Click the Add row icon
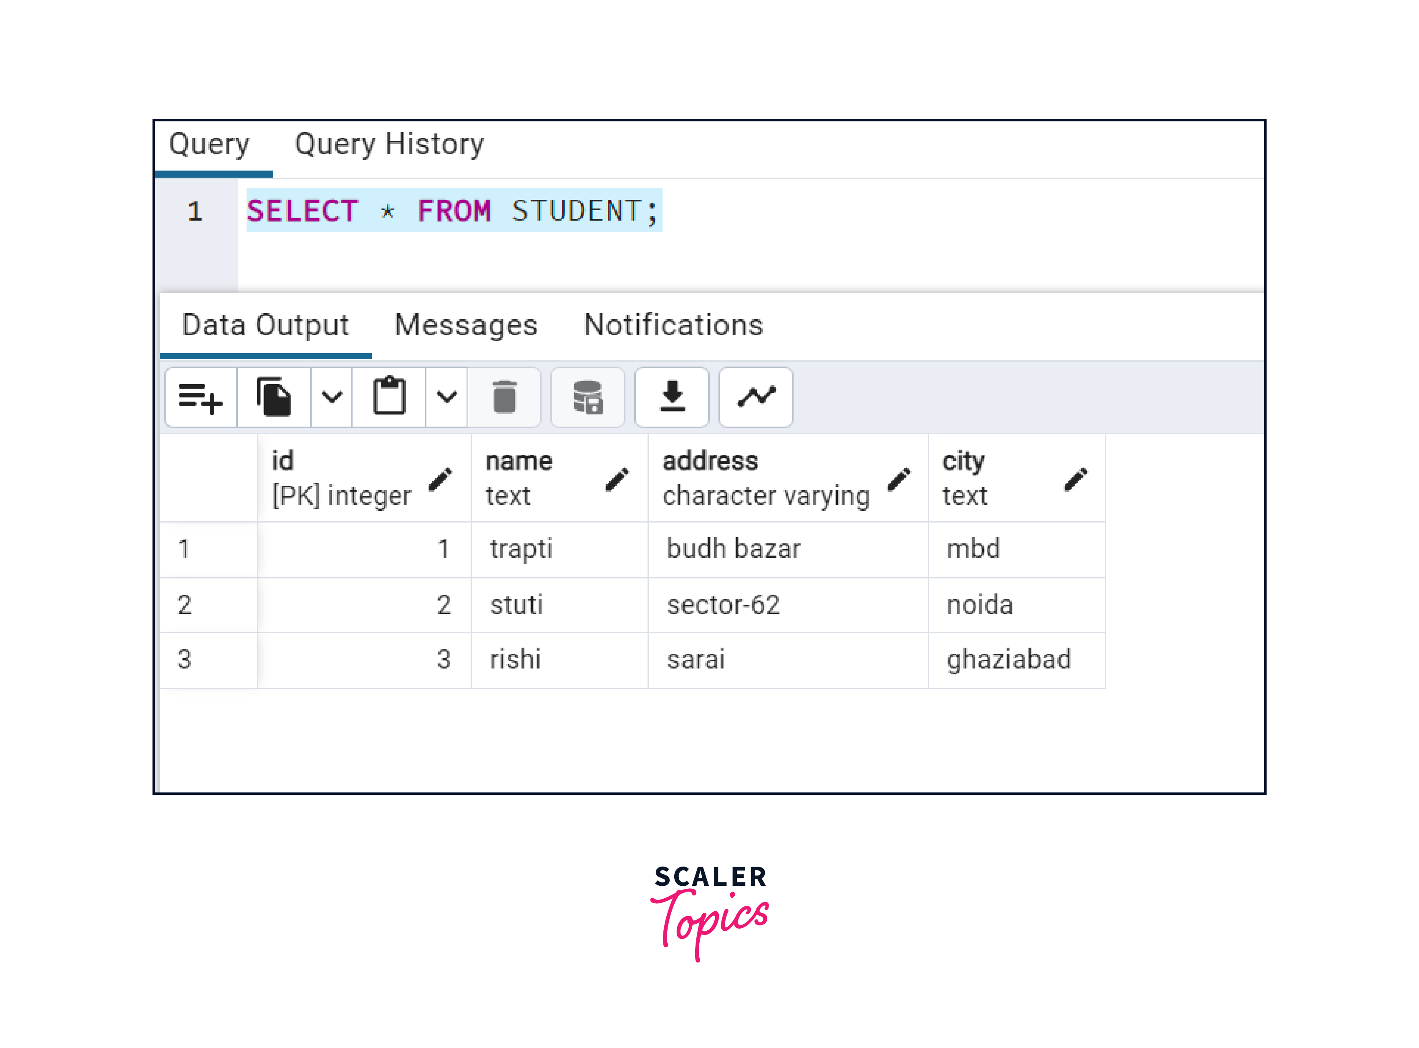1419x1048 pixels. pos(201,398)
